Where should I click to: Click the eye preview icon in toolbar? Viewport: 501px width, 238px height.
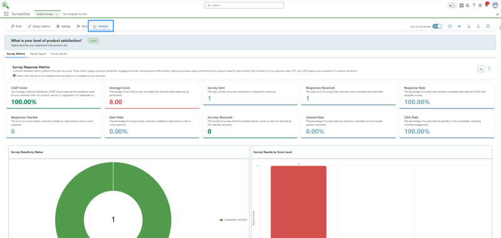coord(459,26)
